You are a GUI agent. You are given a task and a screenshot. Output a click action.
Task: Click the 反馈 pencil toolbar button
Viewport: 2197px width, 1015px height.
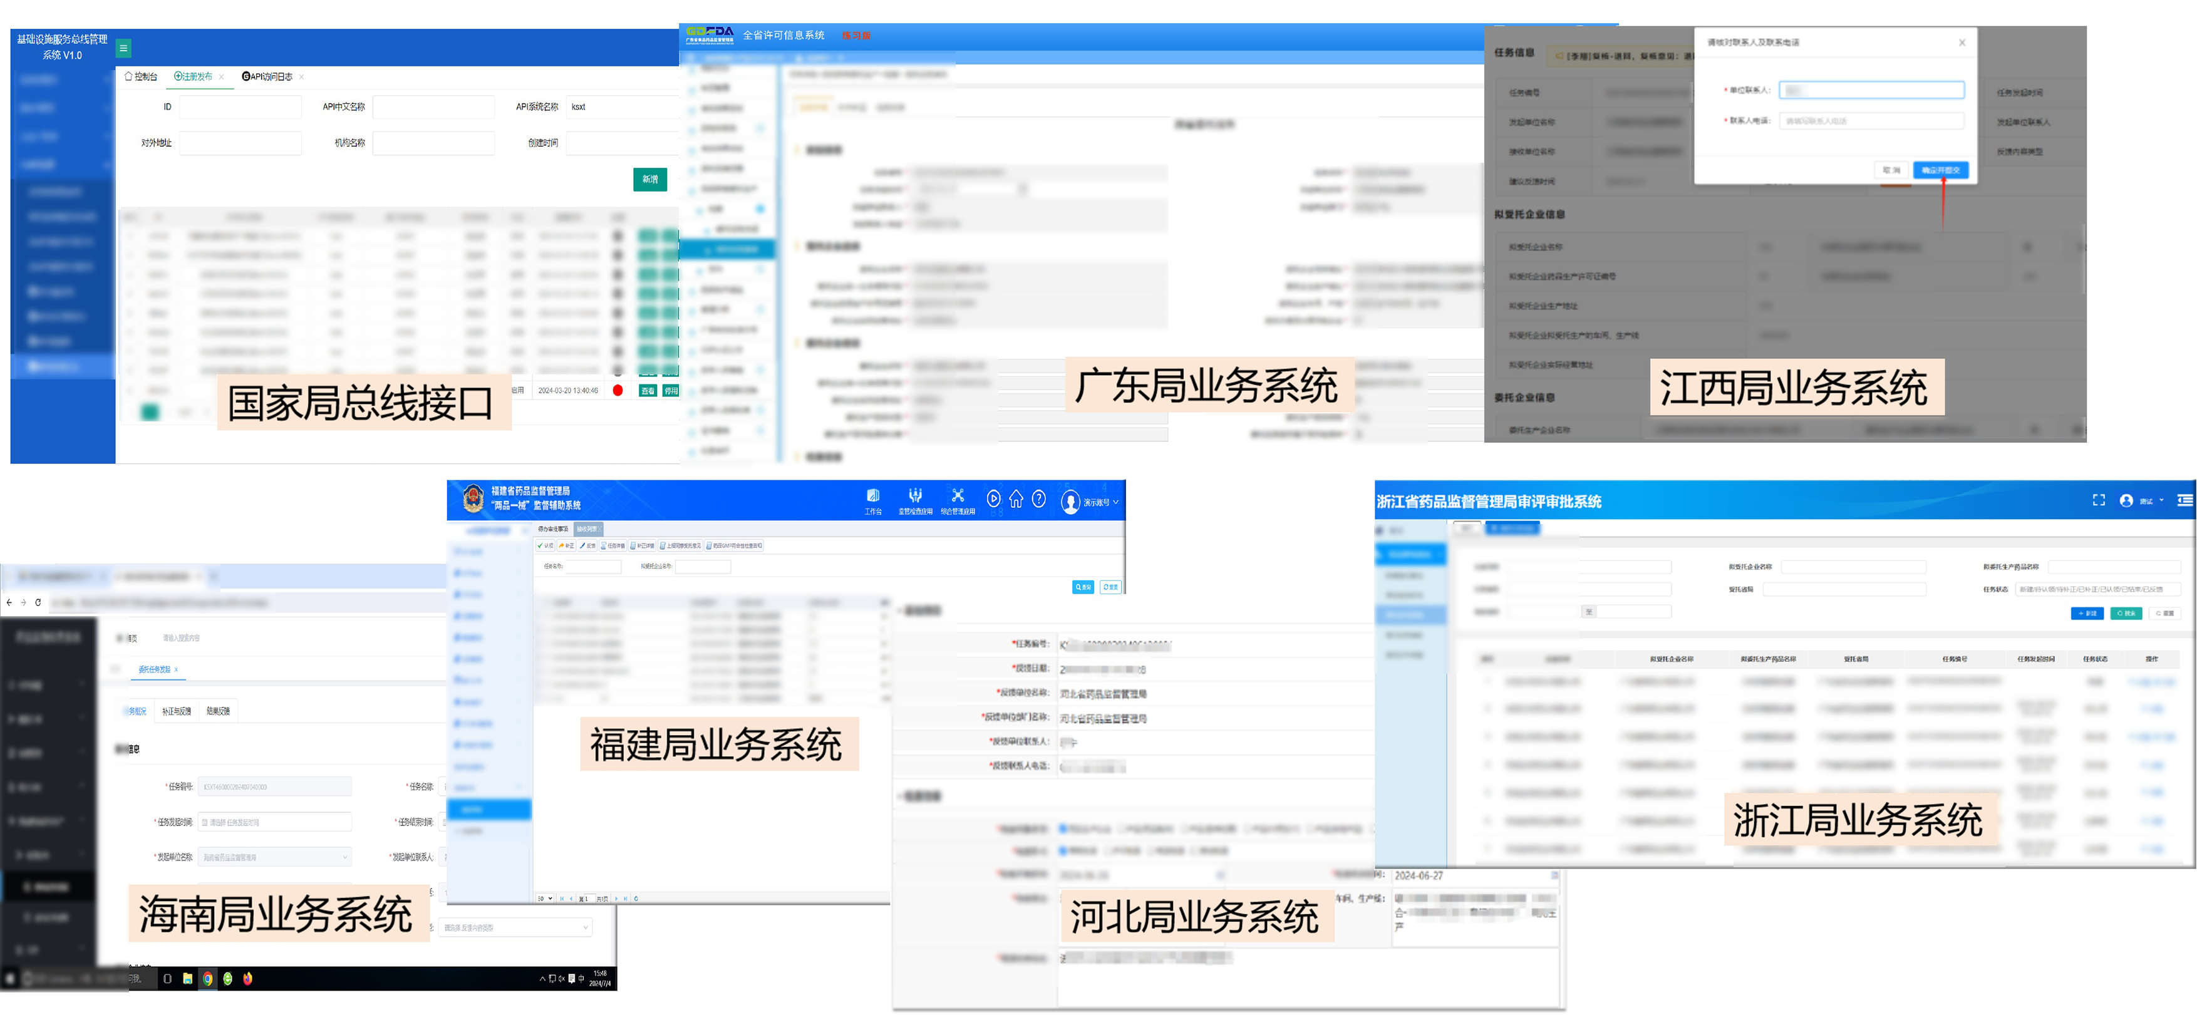587,546
